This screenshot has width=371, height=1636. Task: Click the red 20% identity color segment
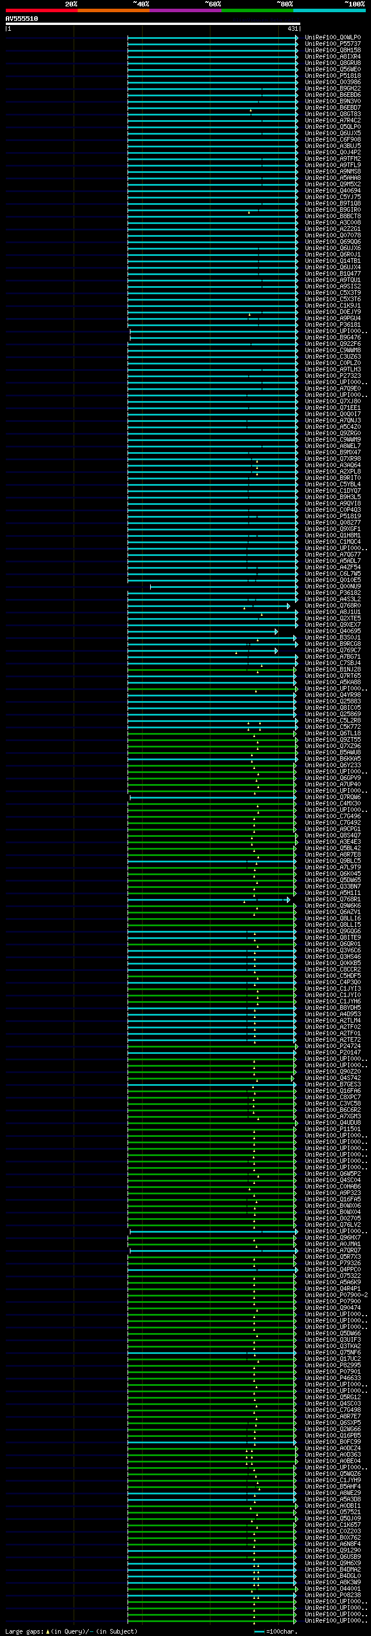(41, 10)
